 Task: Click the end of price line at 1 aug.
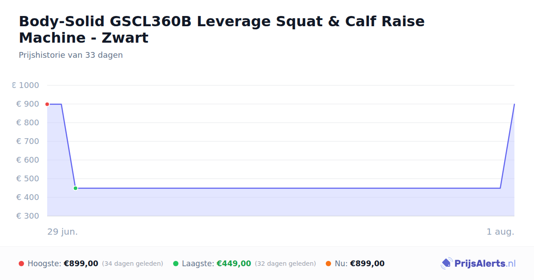pyautogui.click(x=514, y=104)
